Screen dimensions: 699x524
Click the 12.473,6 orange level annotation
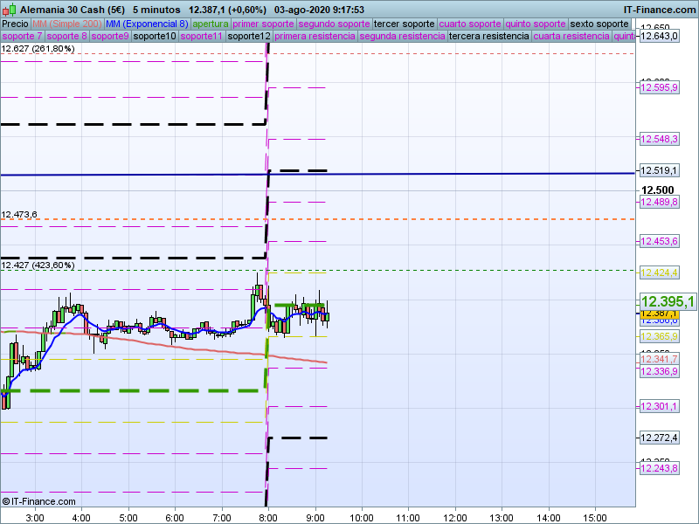pyautogui.click(x=18, y=214)
